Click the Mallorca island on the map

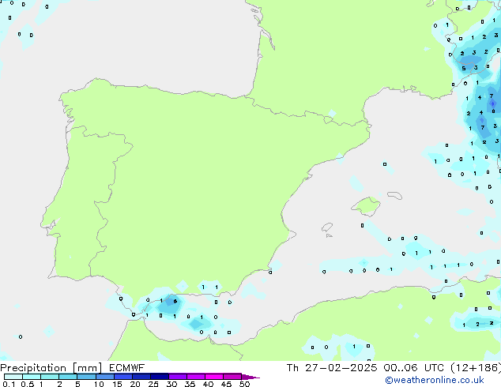click(366, 206)
